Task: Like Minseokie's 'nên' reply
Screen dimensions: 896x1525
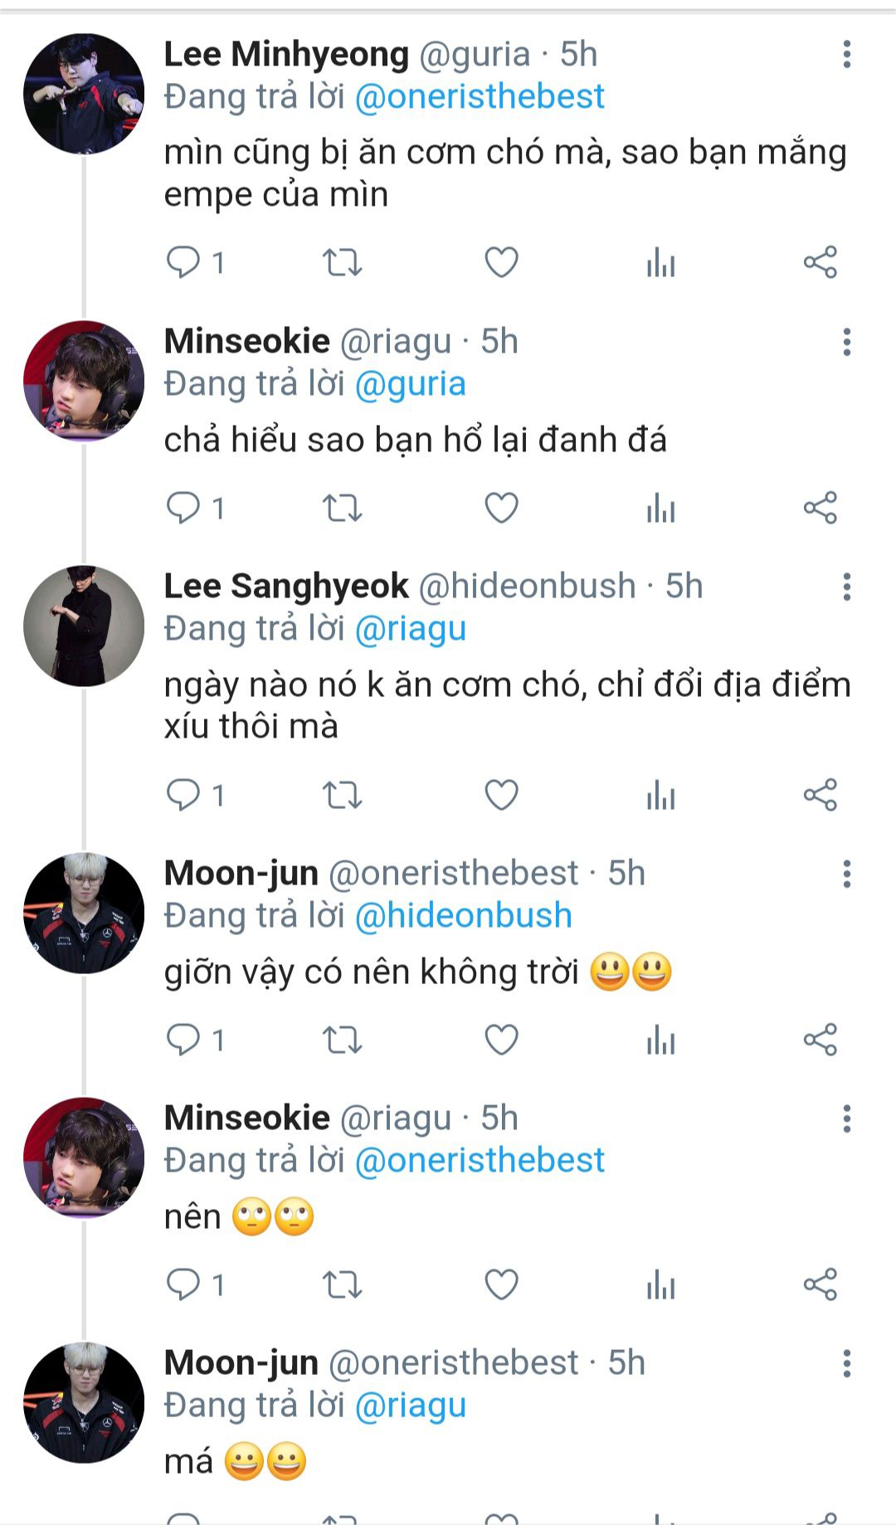Action: [x=501, y=1284]
